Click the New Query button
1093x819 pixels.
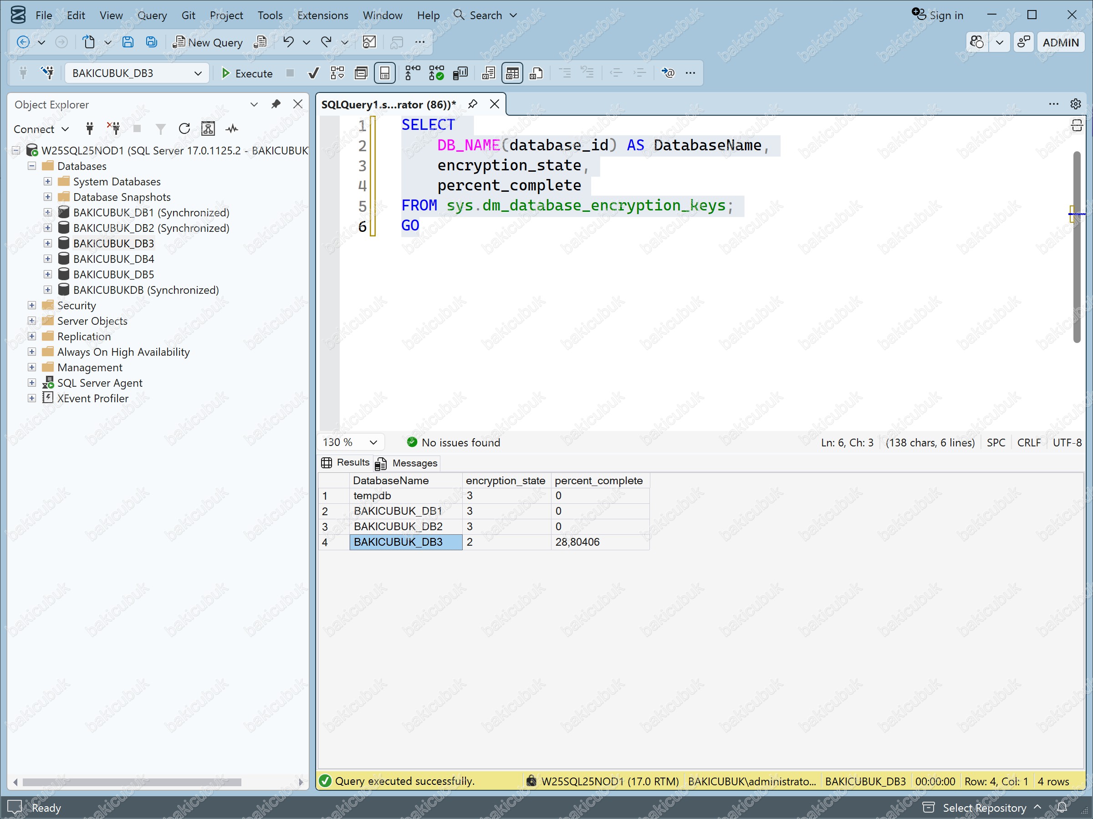pyautogui.click(x=208, y=42)
